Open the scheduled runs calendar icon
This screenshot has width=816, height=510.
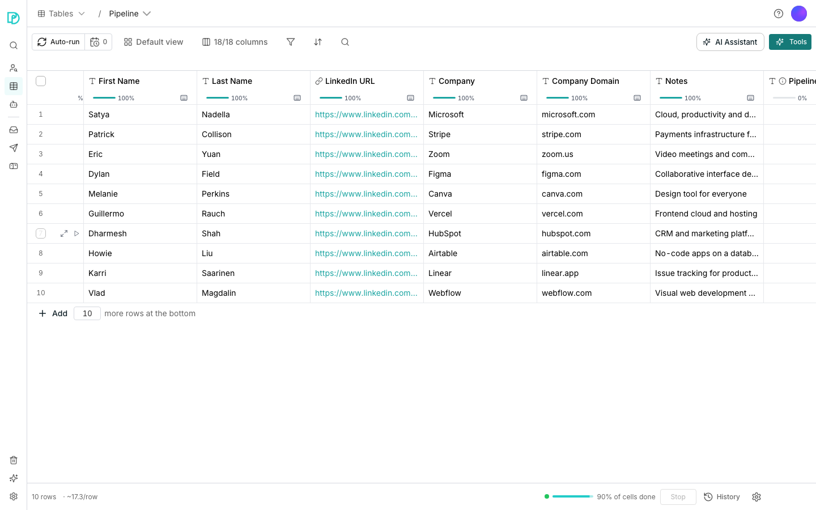(99, 42)
